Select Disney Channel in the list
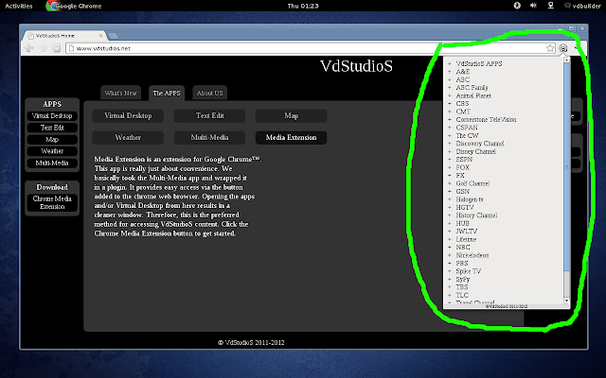The height and width of the screenshot is (378, 606). click(x=475, y=151)
